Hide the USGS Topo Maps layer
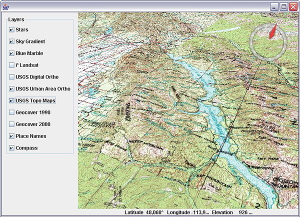 click(x=11, y=100)
